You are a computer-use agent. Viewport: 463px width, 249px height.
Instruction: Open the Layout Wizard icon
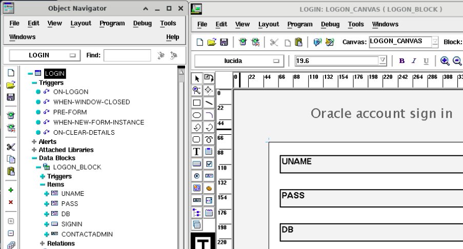pos(330,42)
